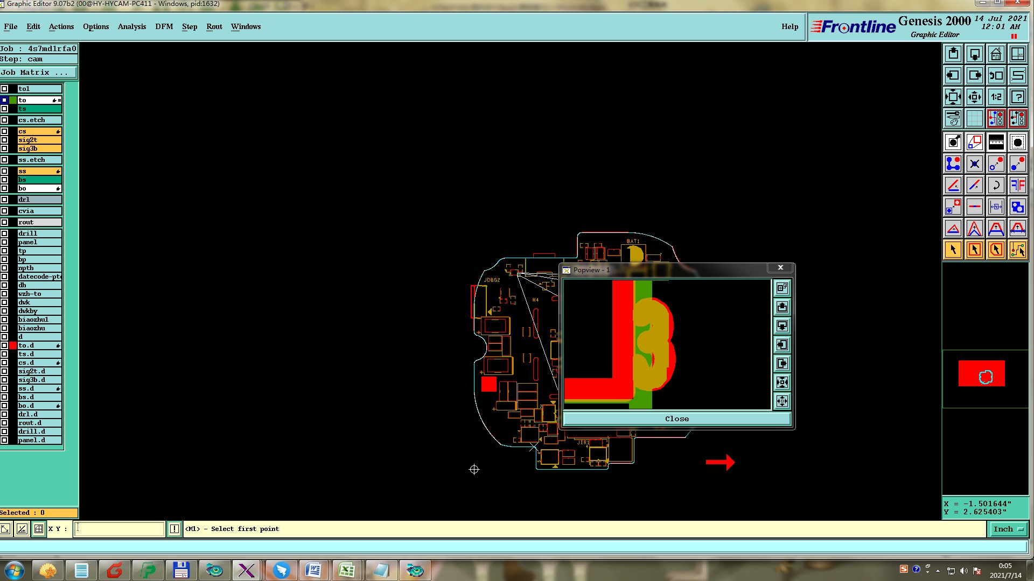Select the wzh-to layer name

[39, 294]
